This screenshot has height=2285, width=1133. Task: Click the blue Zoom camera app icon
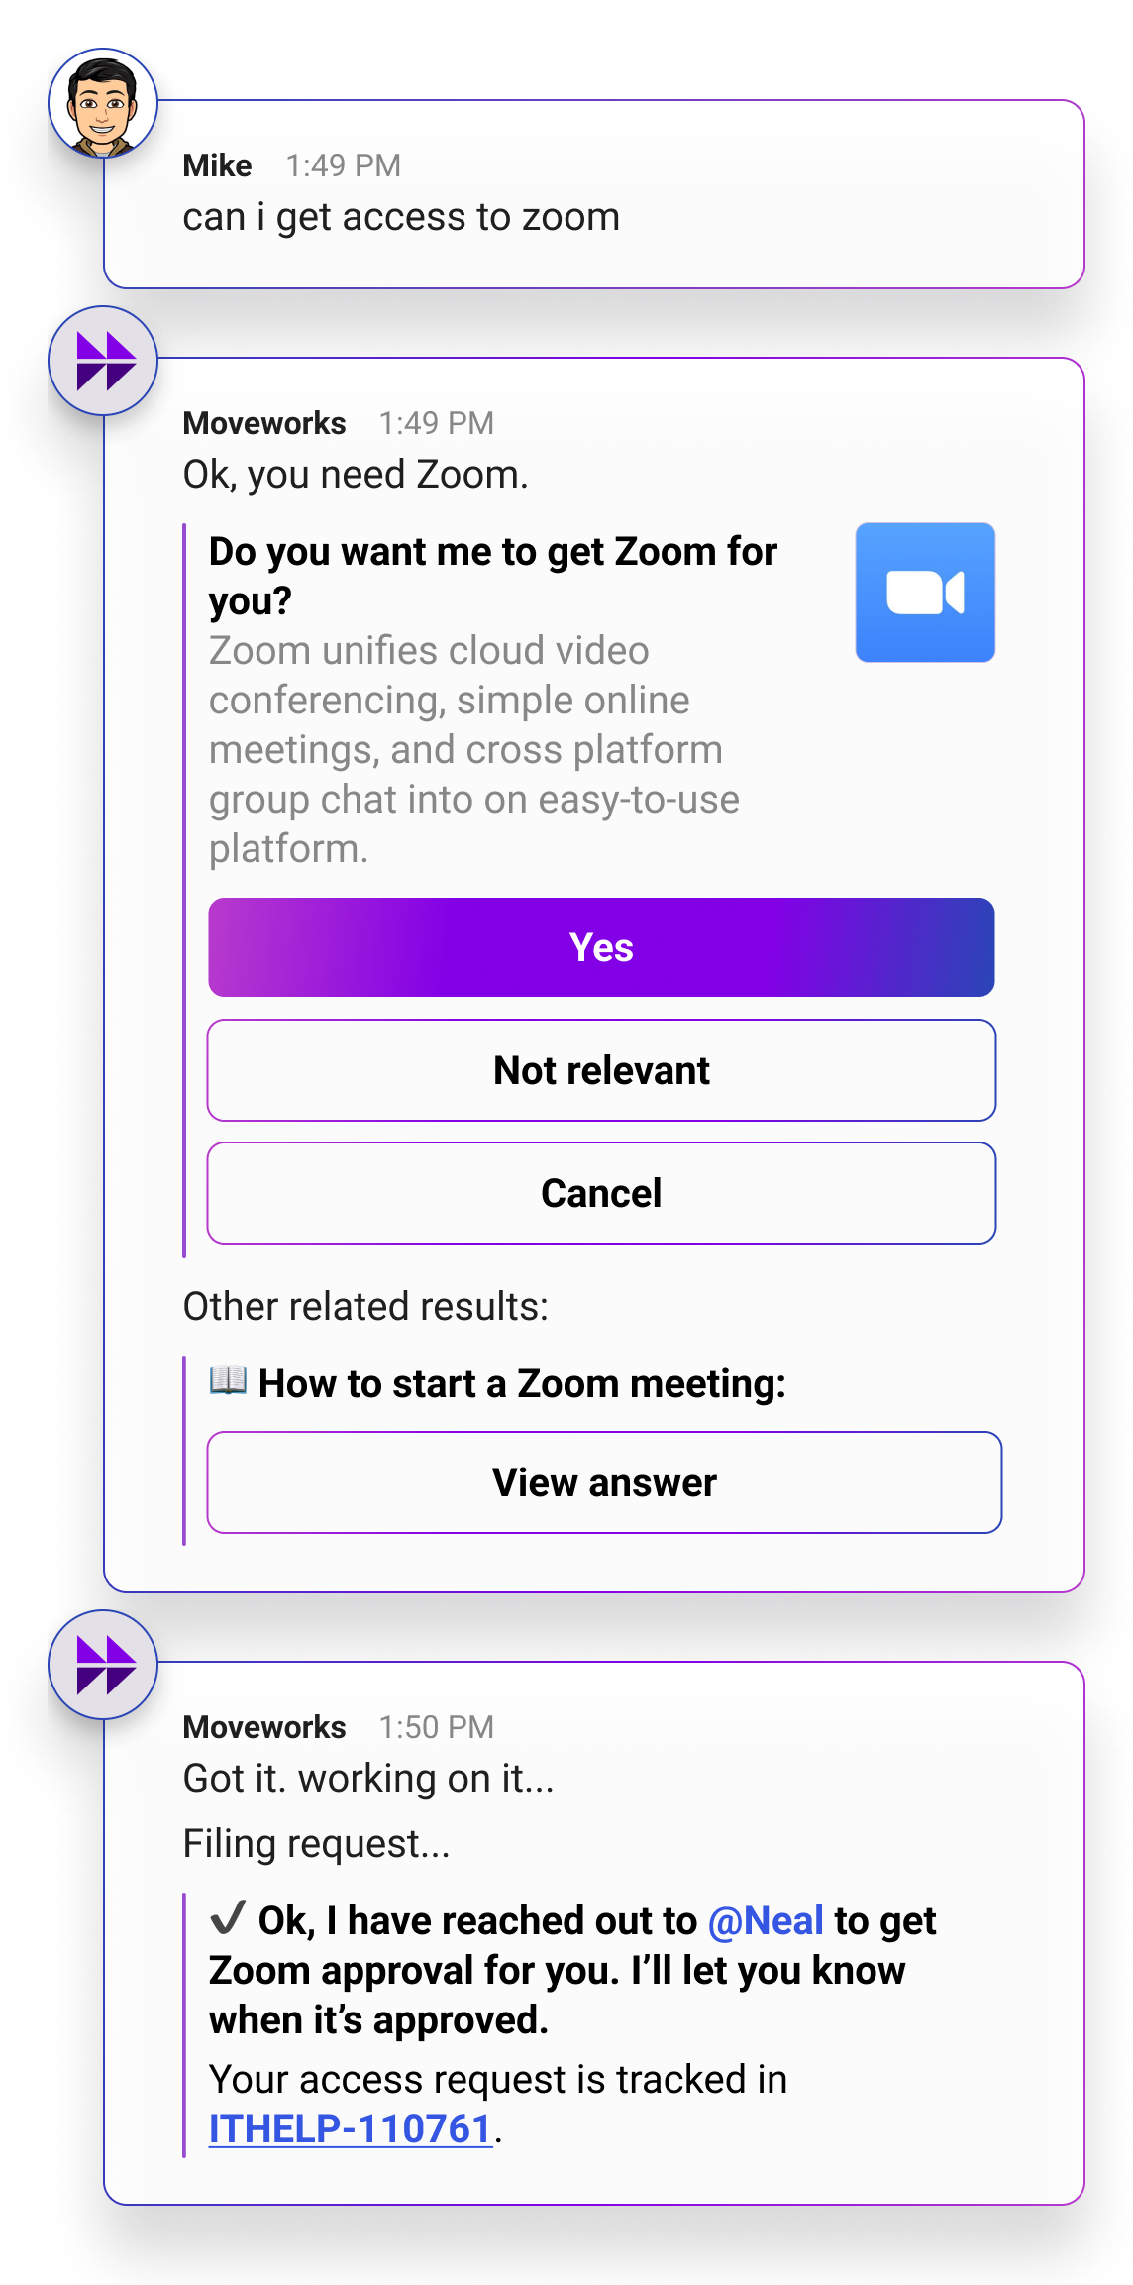tap(925, 593)
